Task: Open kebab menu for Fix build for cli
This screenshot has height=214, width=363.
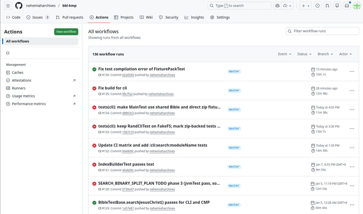Action: tap(352, 91)
